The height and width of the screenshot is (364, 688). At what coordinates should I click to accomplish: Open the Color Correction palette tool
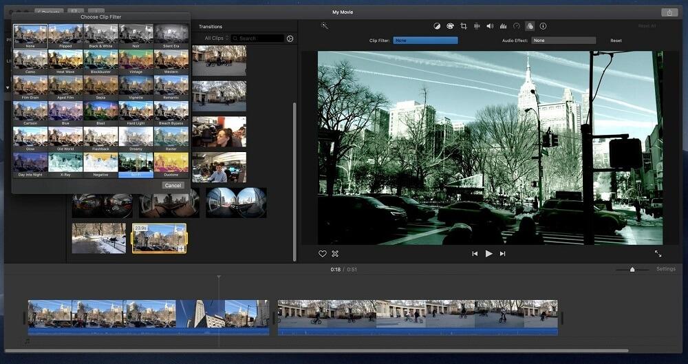[x=450, y=26]
